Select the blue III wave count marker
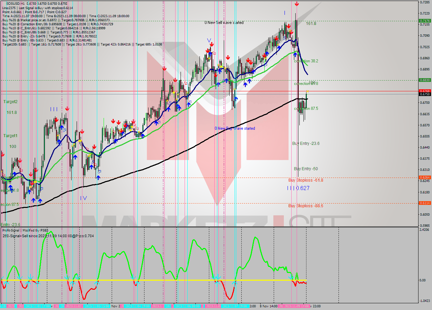This screenshot has width=432, height=310. tap(53, 109)
